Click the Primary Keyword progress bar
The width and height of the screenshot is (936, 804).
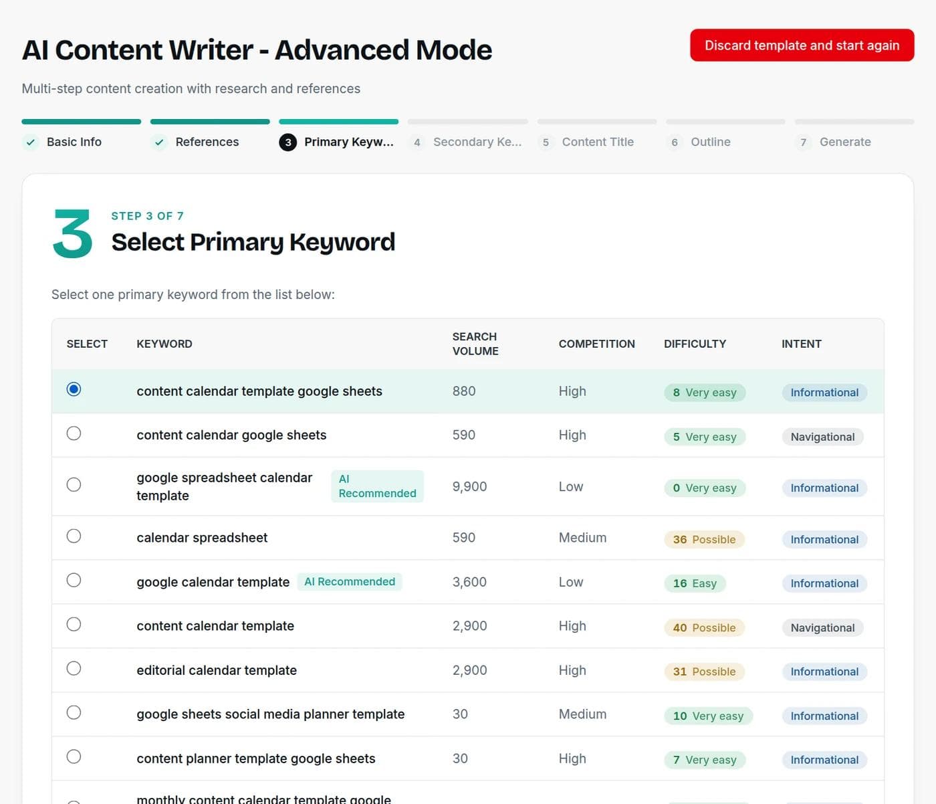[x=339, y=122]
